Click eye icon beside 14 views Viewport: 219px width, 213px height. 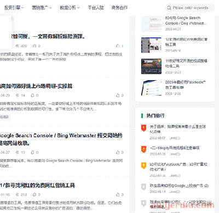pos(18,96)
